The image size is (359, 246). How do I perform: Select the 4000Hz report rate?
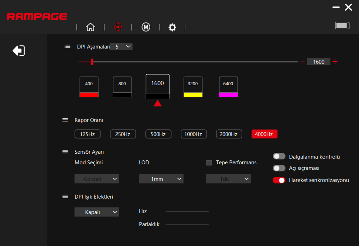click(x=264, y=134)
